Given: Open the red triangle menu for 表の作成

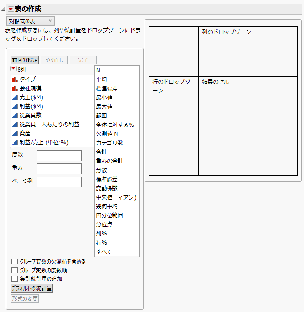Looking at the screenshot, I should click(x=11, y=9).
